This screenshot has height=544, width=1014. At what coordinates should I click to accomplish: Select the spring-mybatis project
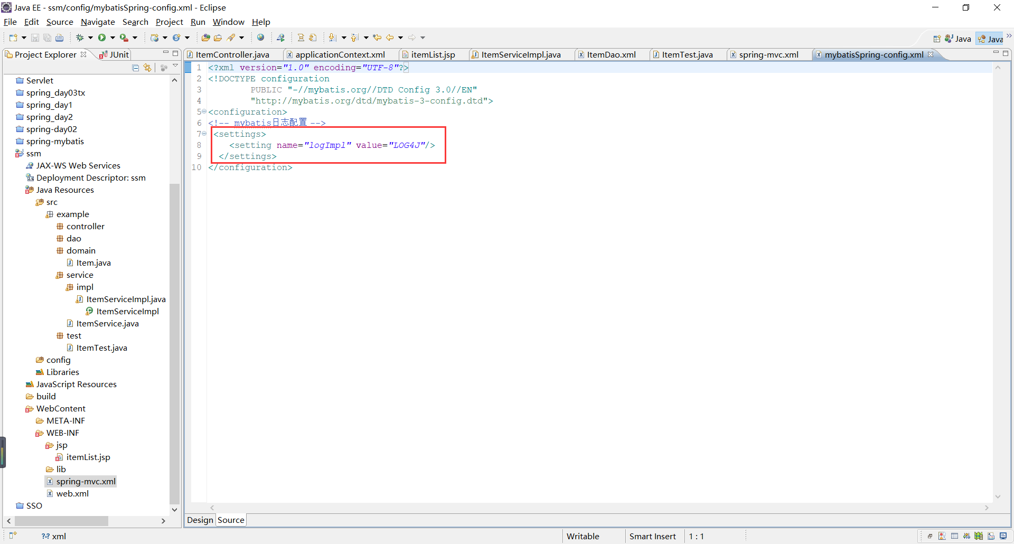point(50,141)
